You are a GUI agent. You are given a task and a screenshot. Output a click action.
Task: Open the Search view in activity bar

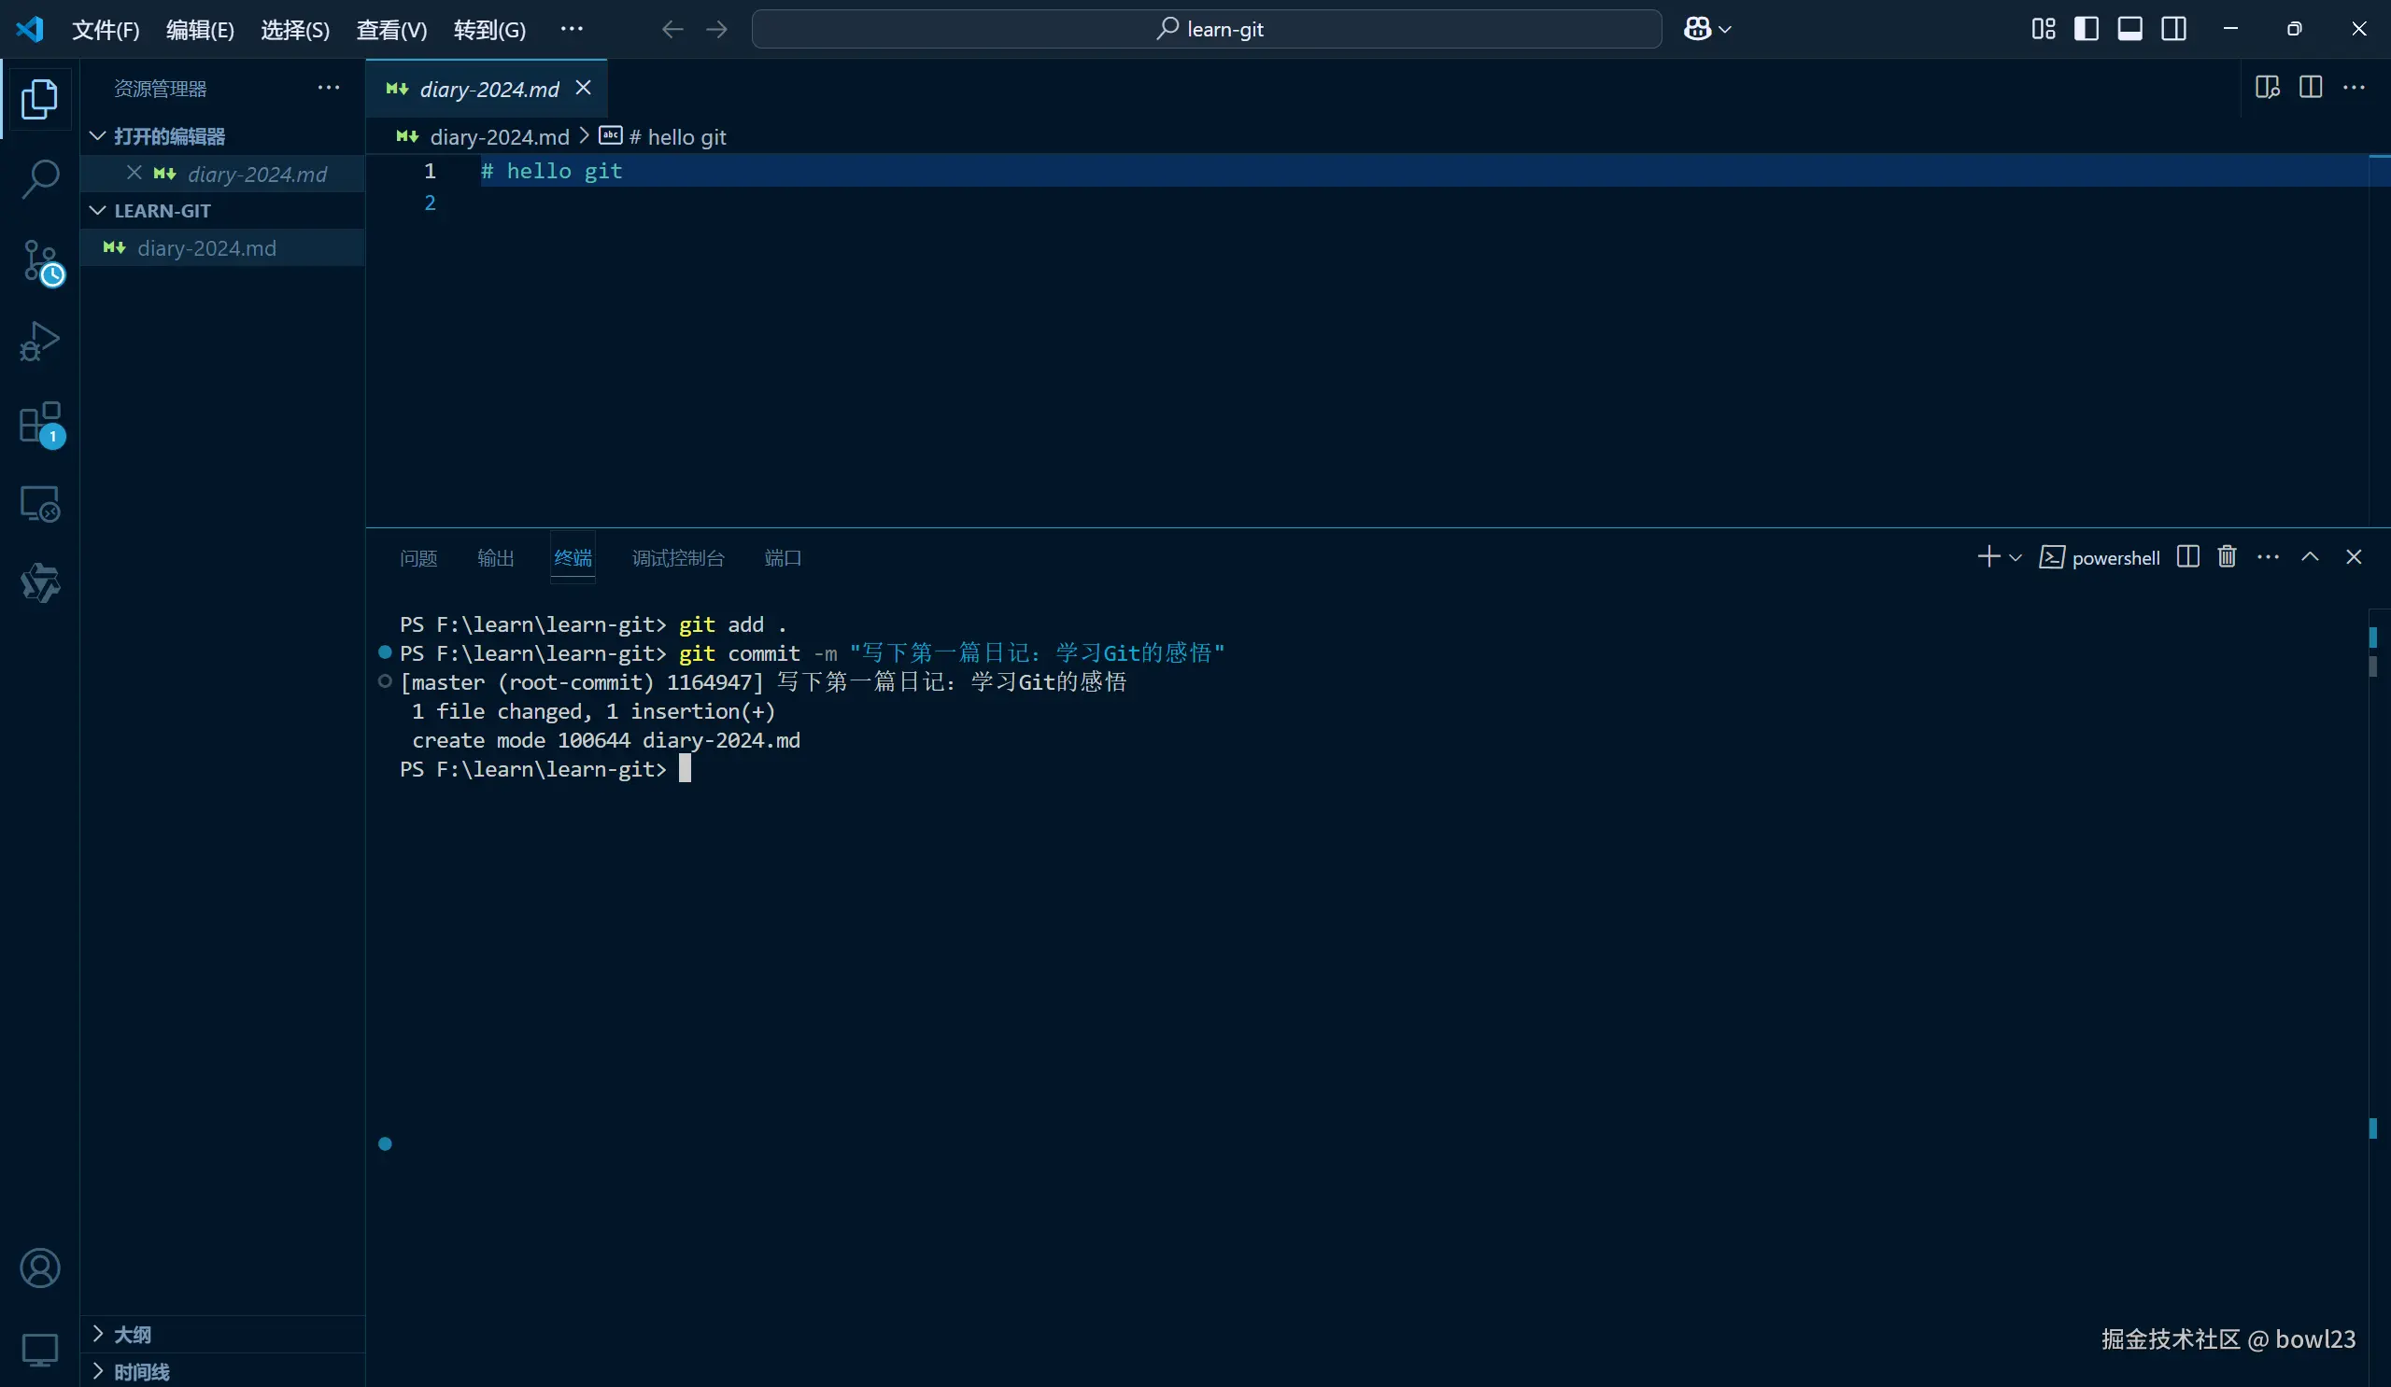pyautogui.click(x=40, y=179)
